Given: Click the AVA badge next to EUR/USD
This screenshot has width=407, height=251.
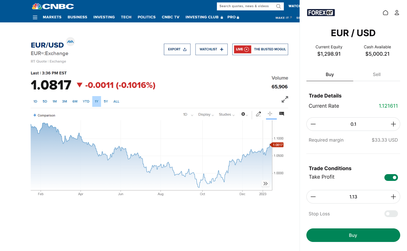Looking at the screenshot, I should pos(70,42).
